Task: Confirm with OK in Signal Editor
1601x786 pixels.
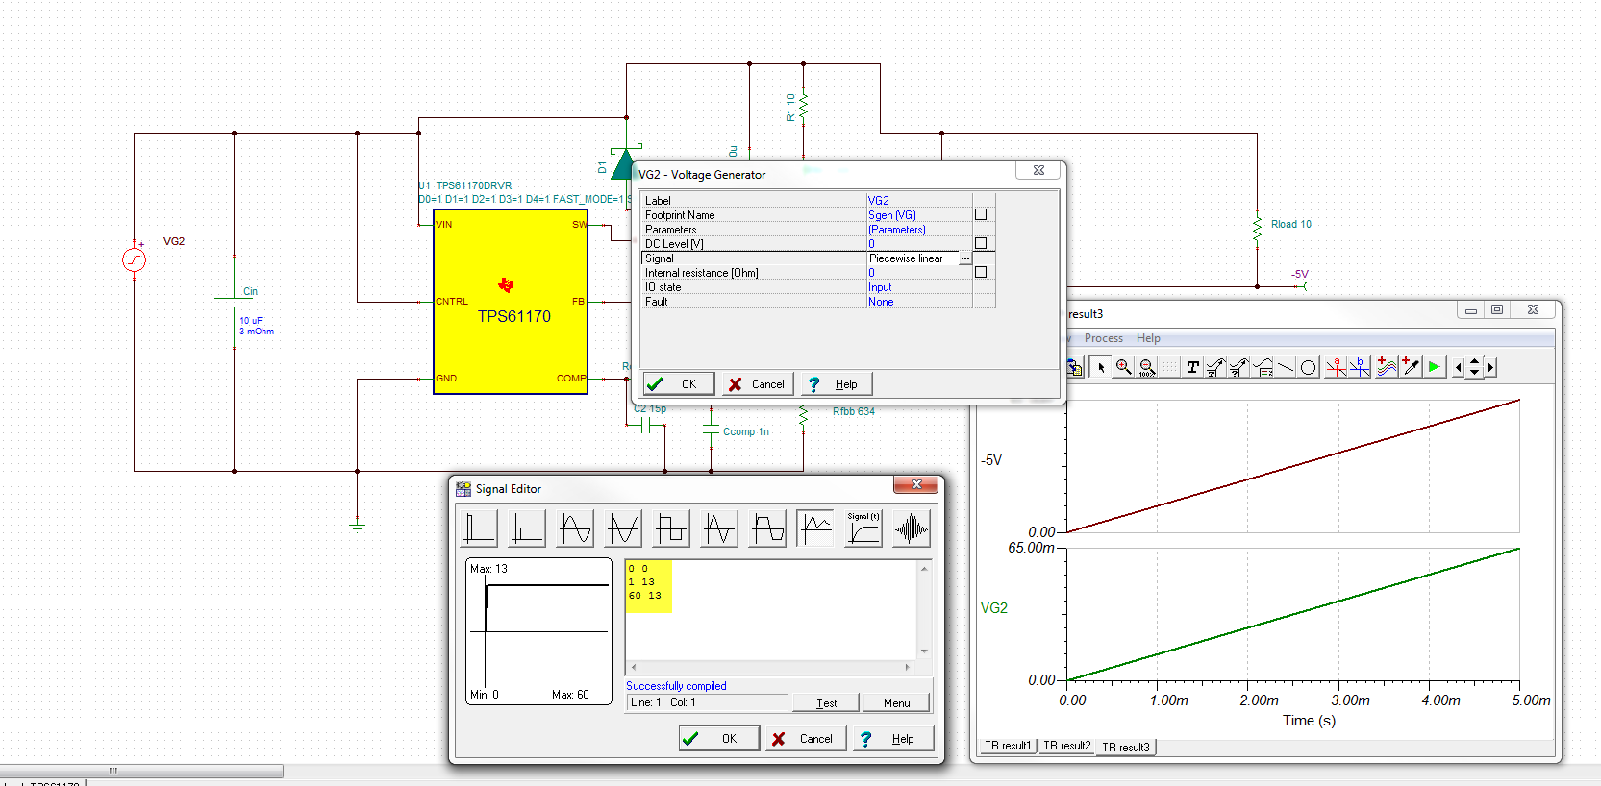Action: [x=719, y=738]
